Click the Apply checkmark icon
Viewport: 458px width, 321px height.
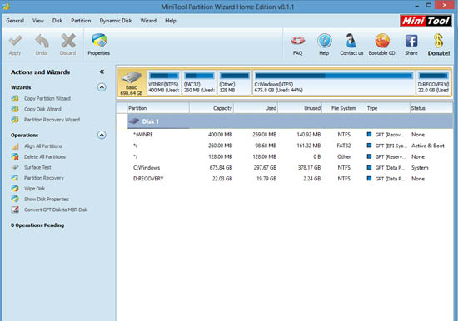pyautogui.click(x=15, y=41)
